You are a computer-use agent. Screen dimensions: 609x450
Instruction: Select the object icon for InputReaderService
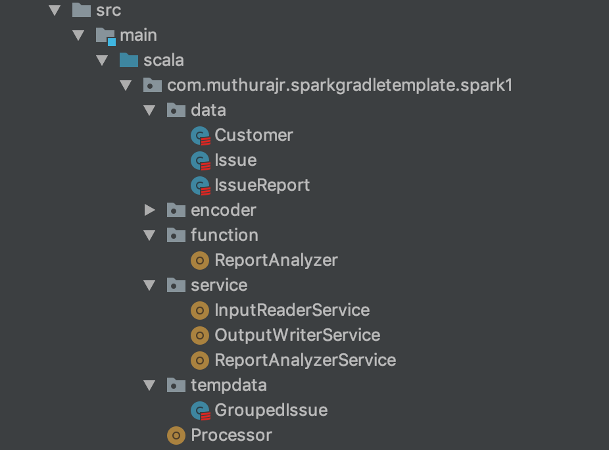click(199, 310)
